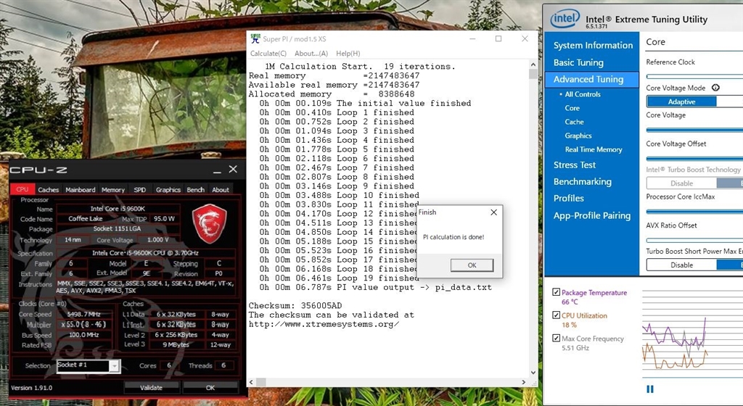
Task: Maximize the Super PI window
Action: coord(498,39)
